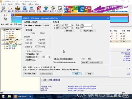Viewport: 132px width, 99px height.
Task: Expand the volume label dropdown for partition 2
Action: pyautogui.click(x=86, y=28)
